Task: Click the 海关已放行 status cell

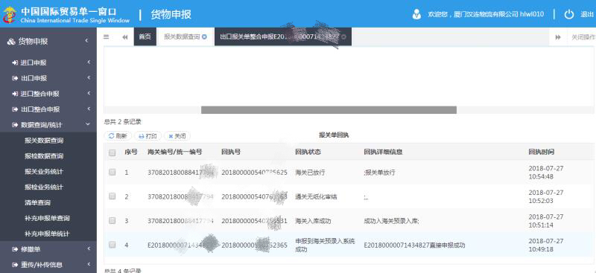Action: point(310,173)
